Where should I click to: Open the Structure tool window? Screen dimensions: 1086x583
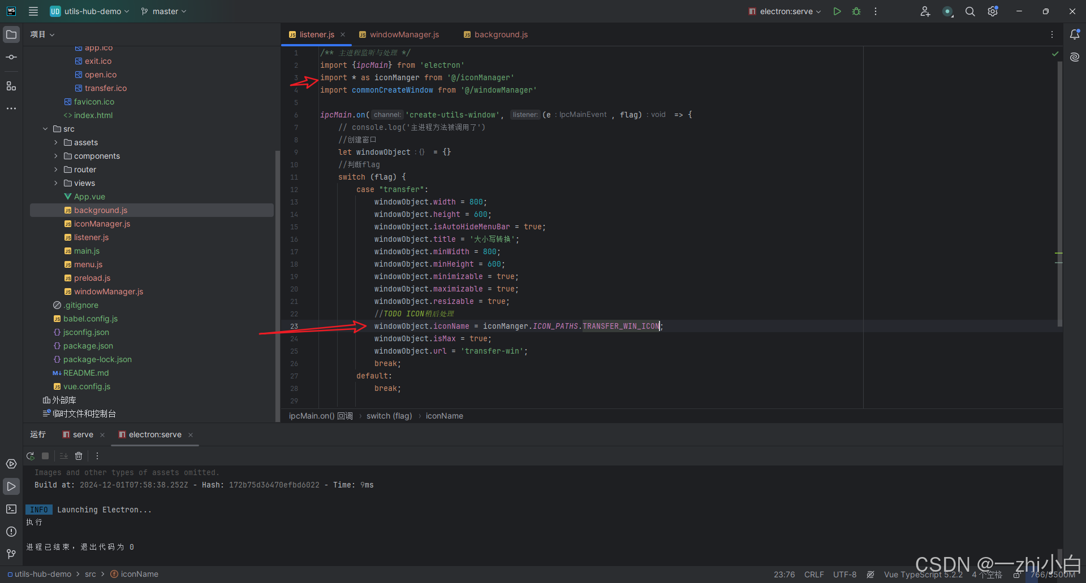click(11, 86)
